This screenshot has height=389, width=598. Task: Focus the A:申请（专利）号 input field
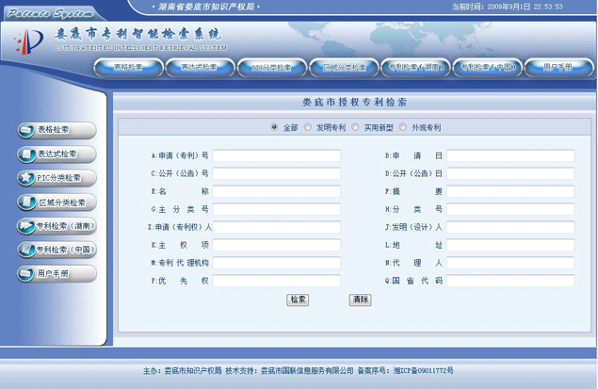[277, 155]
